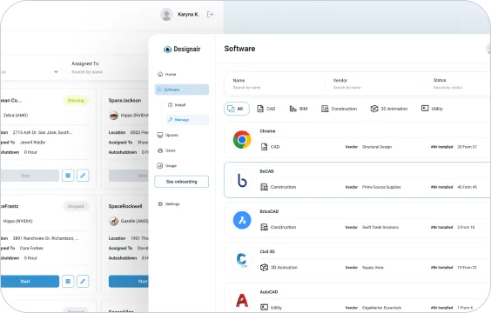
Task: Click the Users people icon
Action: point(160,150)
